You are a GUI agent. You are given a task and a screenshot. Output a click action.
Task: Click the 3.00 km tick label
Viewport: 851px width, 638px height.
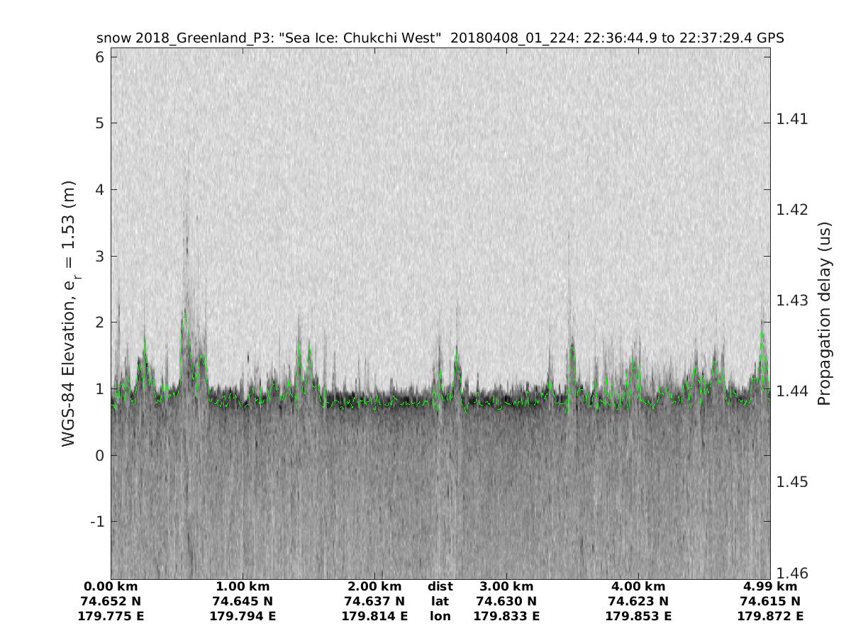click(506, 587)
